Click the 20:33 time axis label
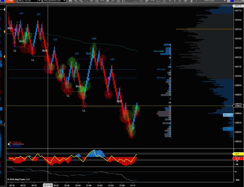 pos(34,186)
